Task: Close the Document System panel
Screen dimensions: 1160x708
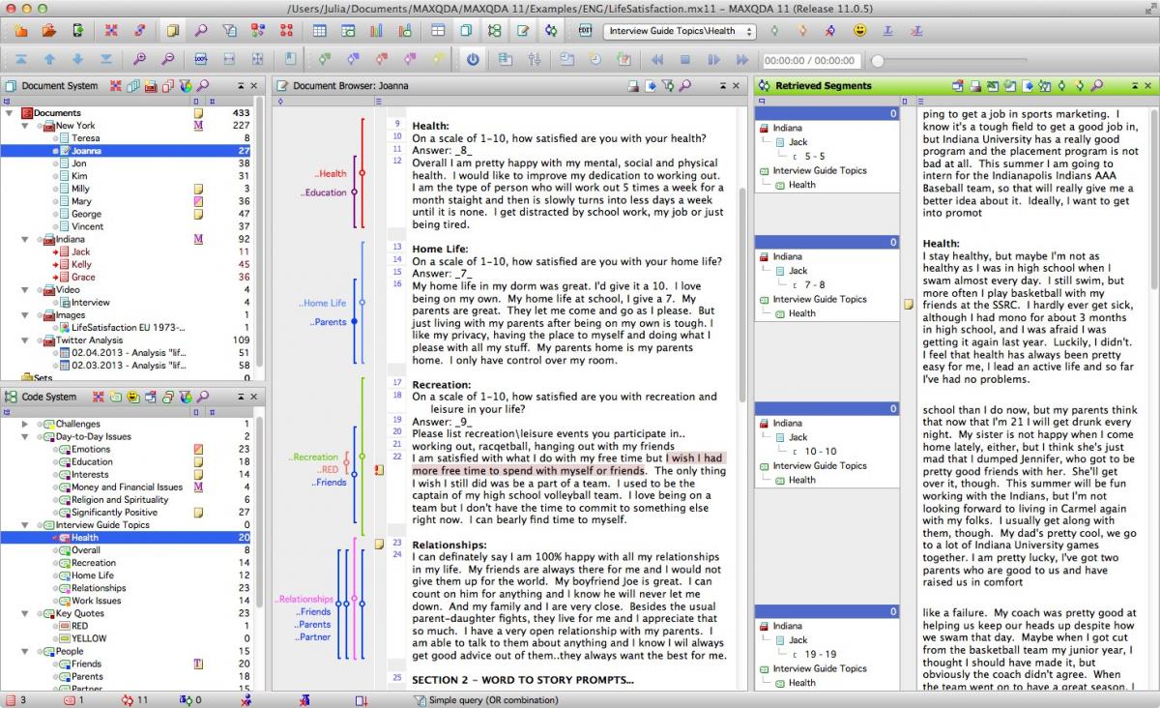Action: click(x=254, y=85)
